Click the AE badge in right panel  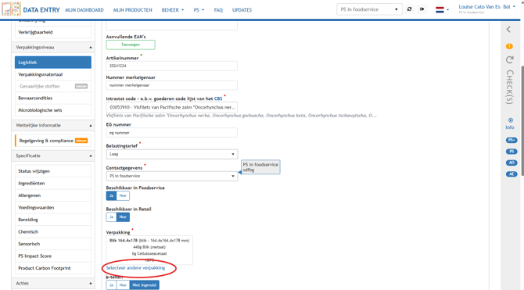(x=511, y=174)
